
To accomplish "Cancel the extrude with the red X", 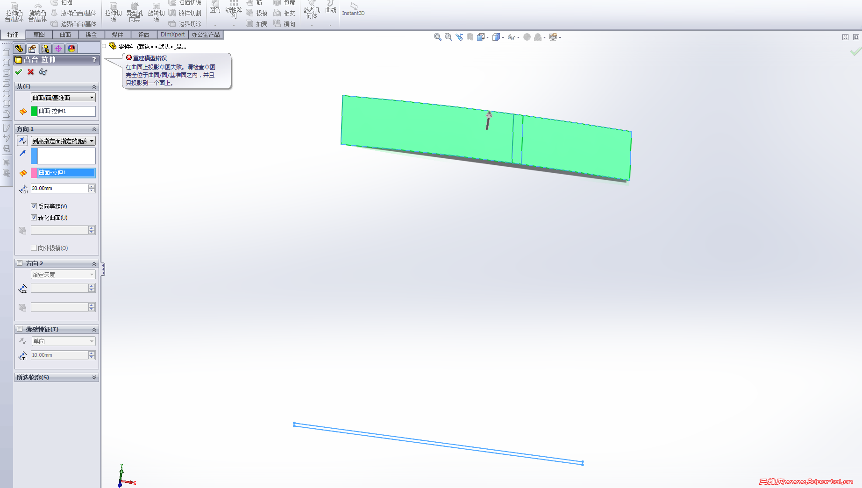I will pyautogui.click(x=31, y=72).
